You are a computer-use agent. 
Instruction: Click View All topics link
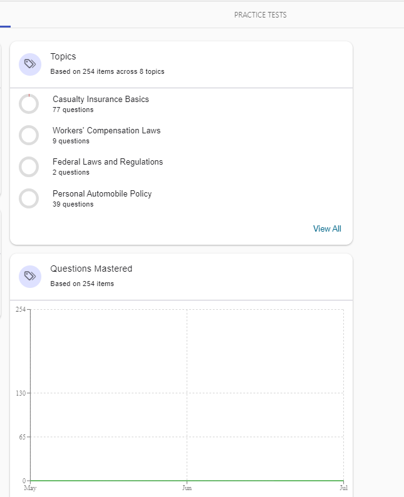click(327, 228)
